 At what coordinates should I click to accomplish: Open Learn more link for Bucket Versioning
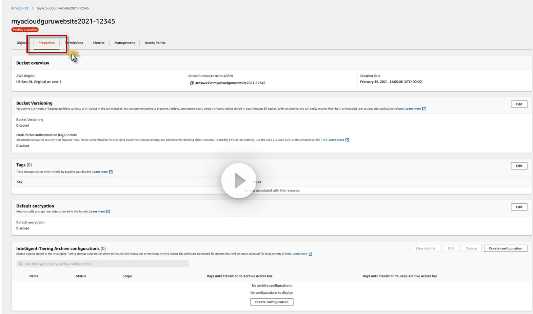click(413, 109)
